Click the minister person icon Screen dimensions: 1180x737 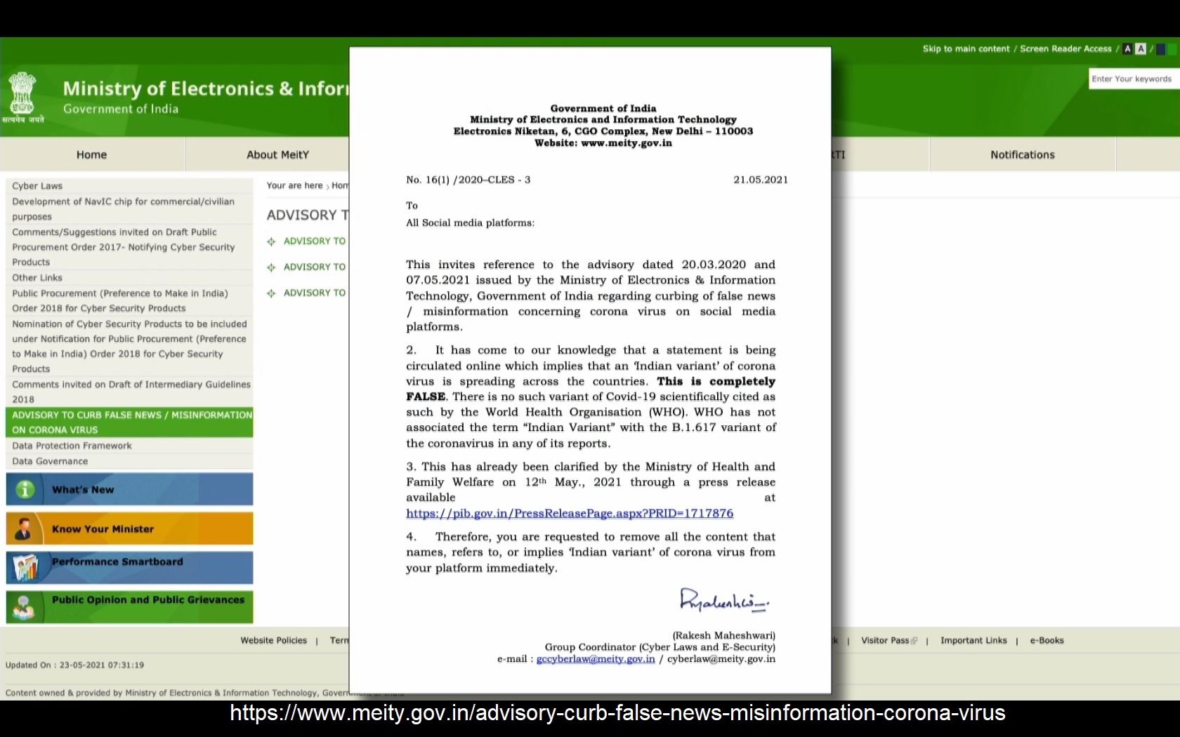click(24, 529)
